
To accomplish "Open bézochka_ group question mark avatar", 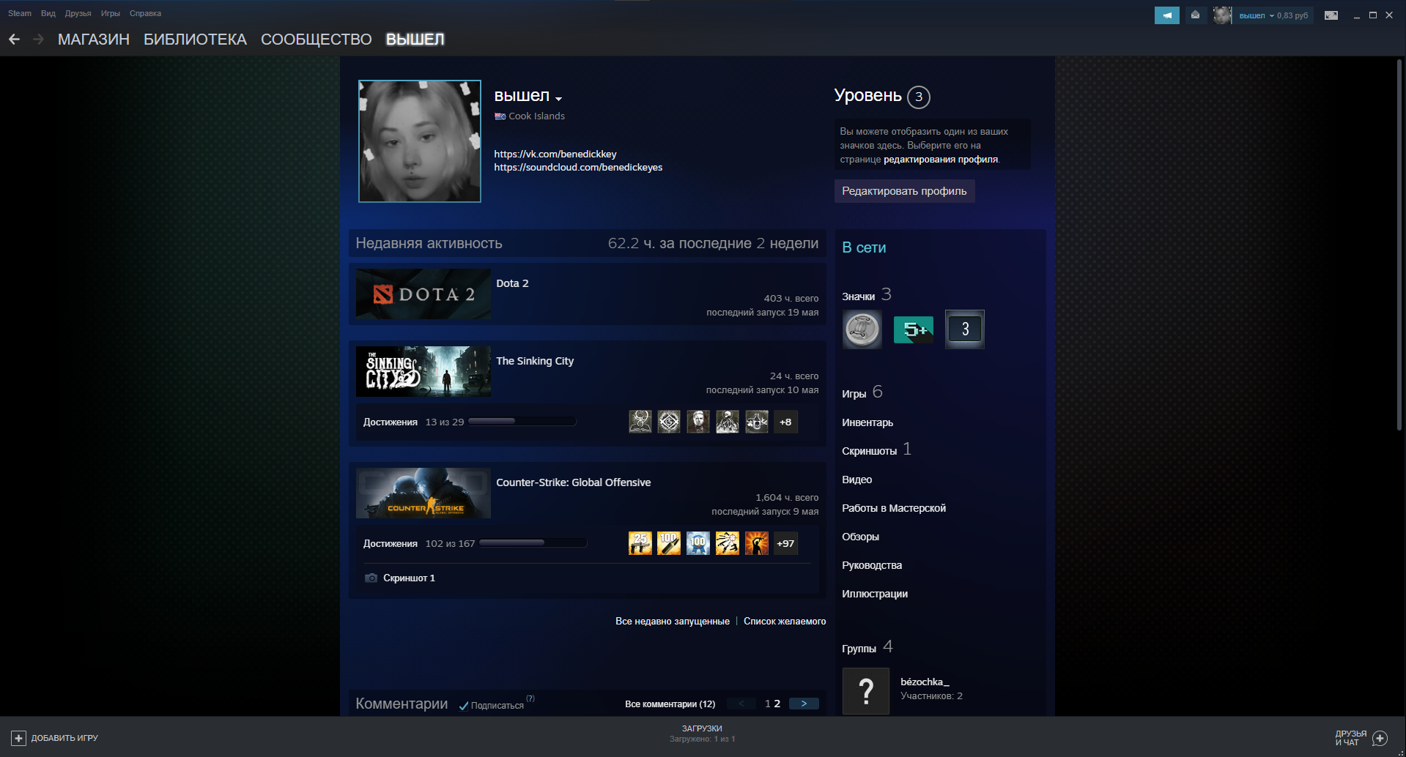I will click(865, 691).
